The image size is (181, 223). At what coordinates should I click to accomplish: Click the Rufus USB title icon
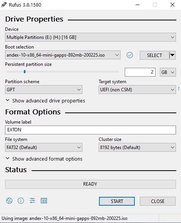coord(4,5)
